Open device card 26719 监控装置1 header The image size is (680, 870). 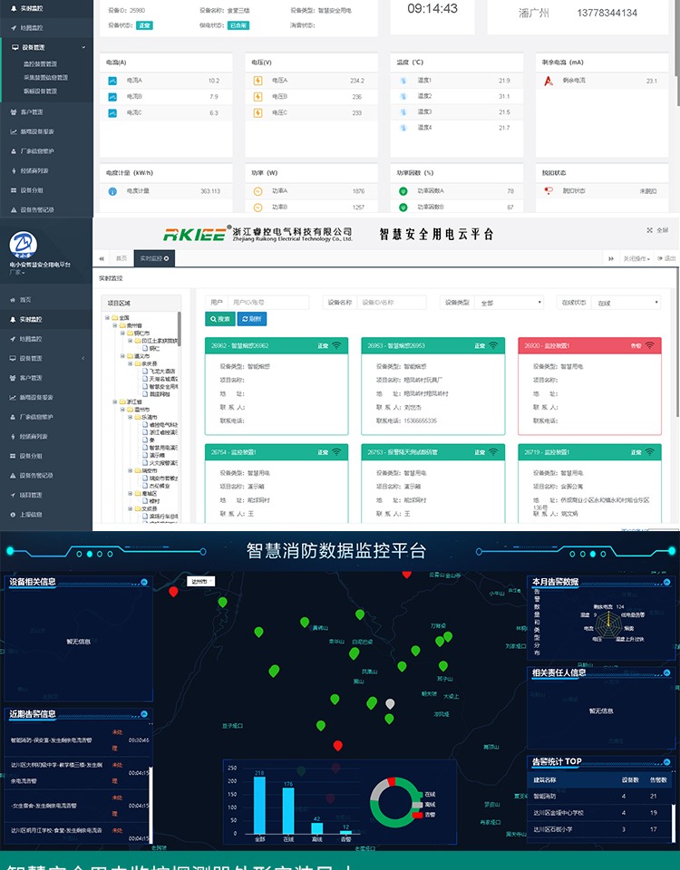pyautogui.click(x=589, y=452)
